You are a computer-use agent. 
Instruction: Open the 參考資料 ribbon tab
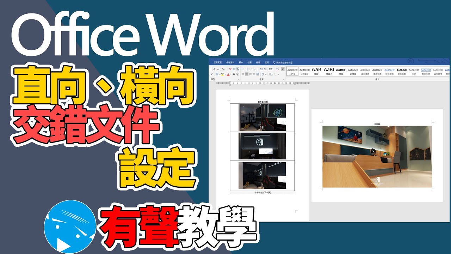[x=230, y=62]
